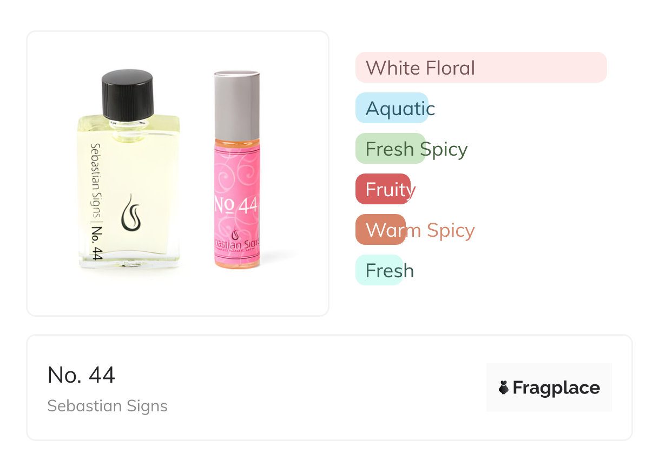Click the grey cap of pink rollerball
659x467 pixels.
click(237, 105)
